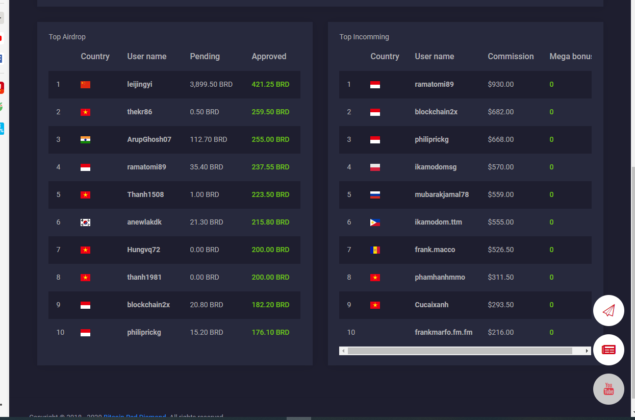Click flag beside philiprickg in Top Incomming
The width and height of the screenshot is (635, 420).
(x=375, y=140)
